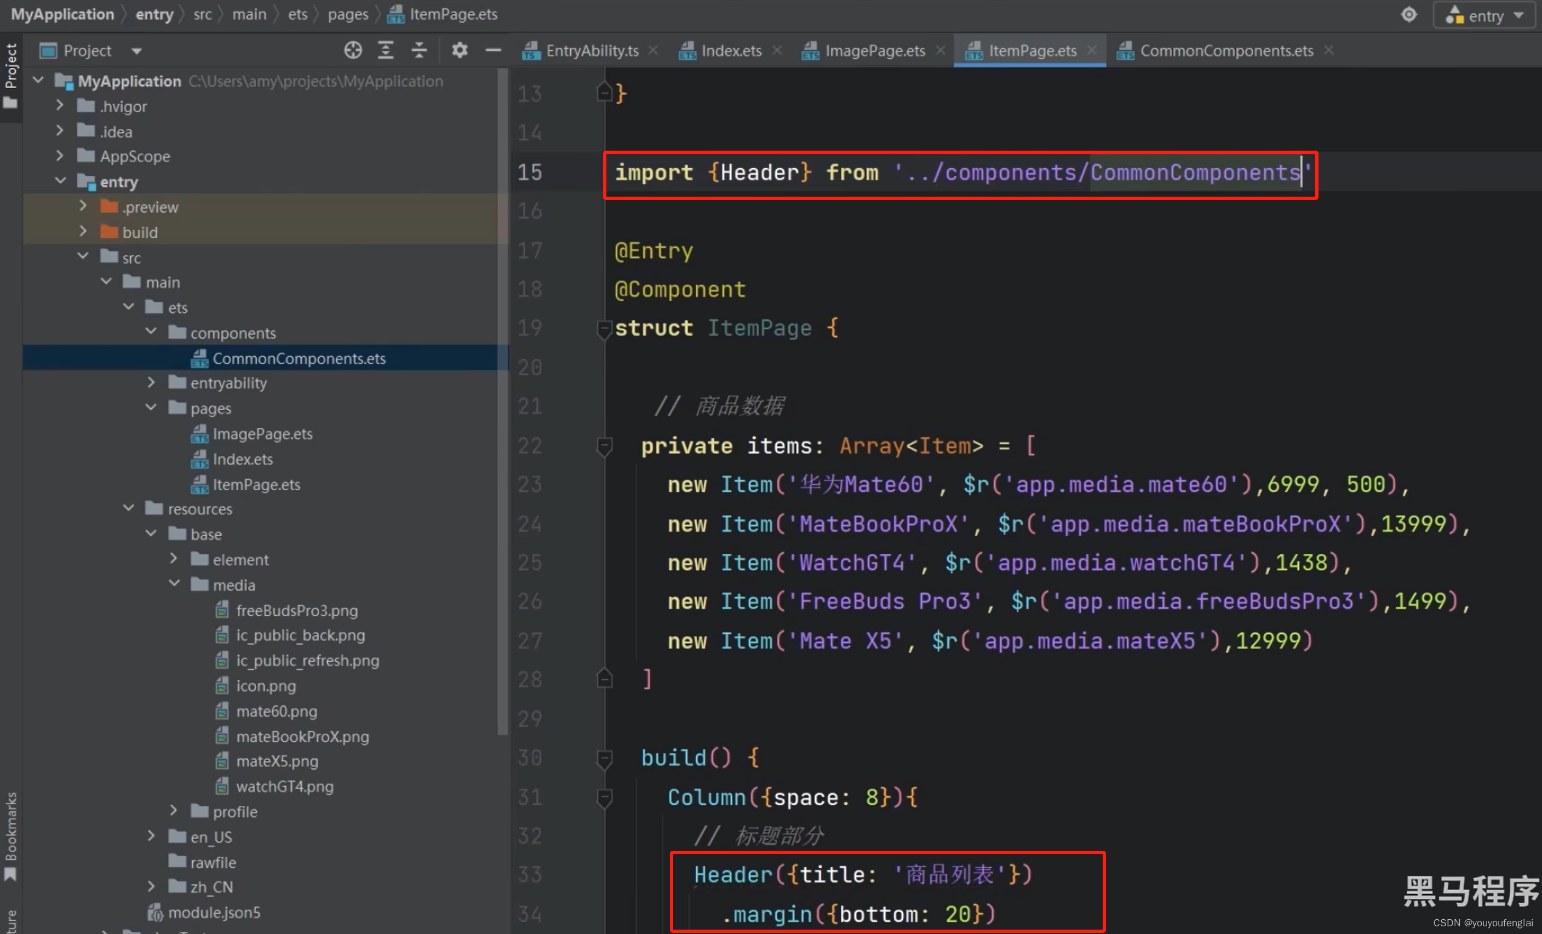The width and height of the screenshot is (1542, 934).
Task: Click Expand All icon in Project panel
Action: (x=386, y=50)
